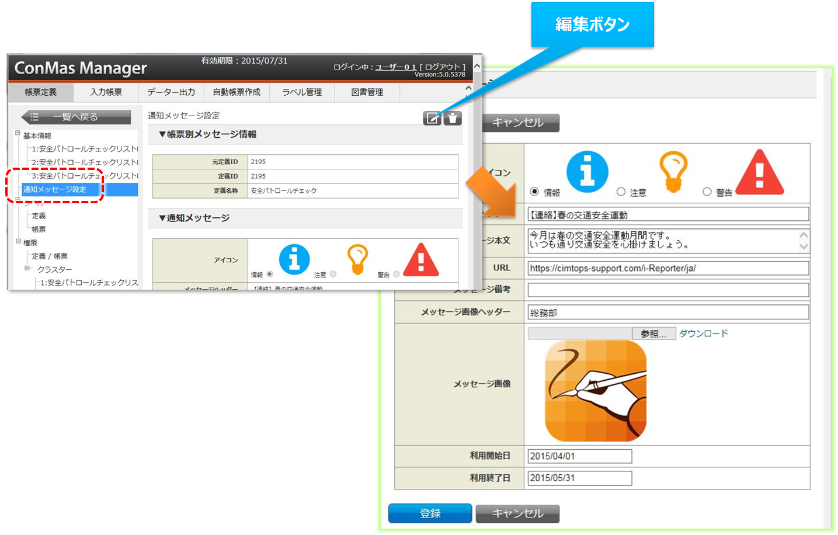Click the edit (pencil) icon button
Viewport: 838px width, 535px height.
tap(432, 119)
